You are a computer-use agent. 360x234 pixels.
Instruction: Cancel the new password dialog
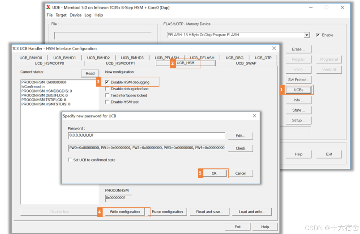coord(240,173)
